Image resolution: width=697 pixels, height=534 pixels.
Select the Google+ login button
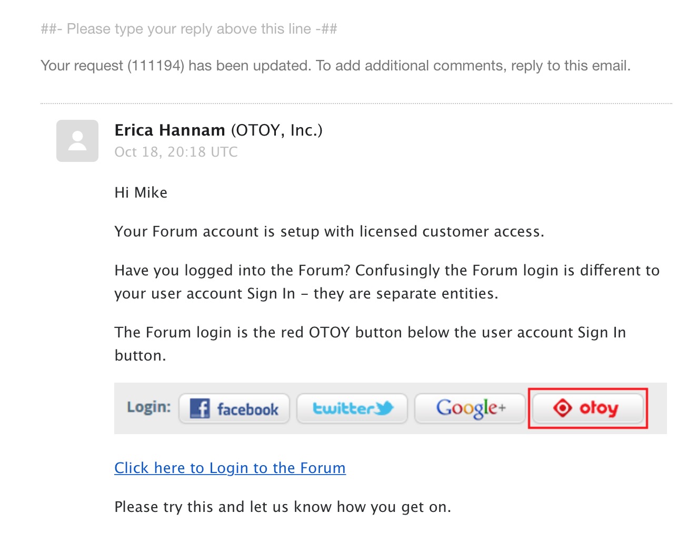coord(470,408)
